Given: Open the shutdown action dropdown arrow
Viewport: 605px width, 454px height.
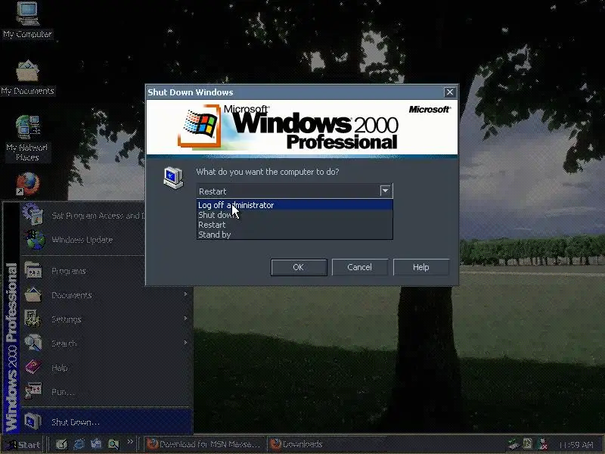Looking at the screenshot, I should point(385,191).
